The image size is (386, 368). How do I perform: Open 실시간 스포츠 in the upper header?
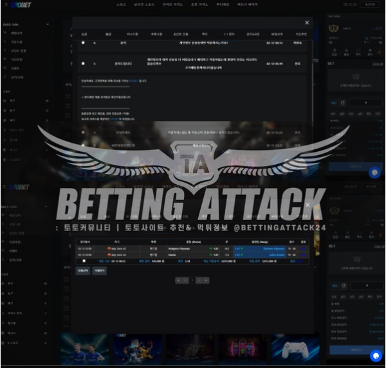click(x=144, y=5)
